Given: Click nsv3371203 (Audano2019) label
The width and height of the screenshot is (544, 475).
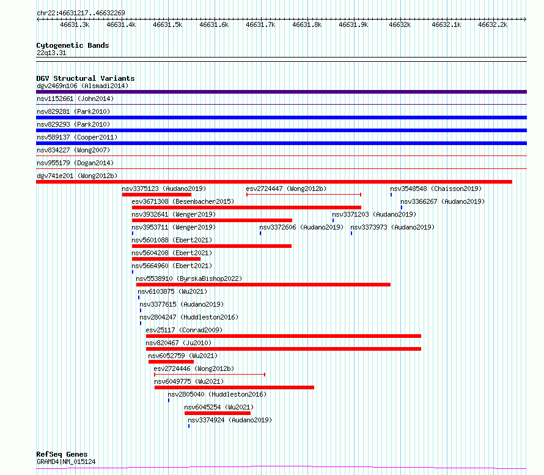Looking at the screenshot, I should [x=374, y=214].
